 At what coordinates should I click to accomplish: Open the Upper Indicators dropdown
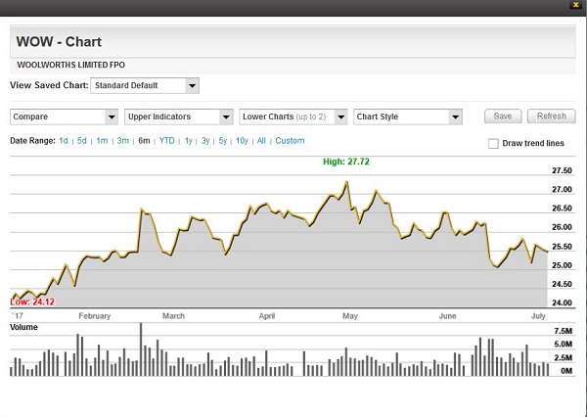click(x=178, y=116)
